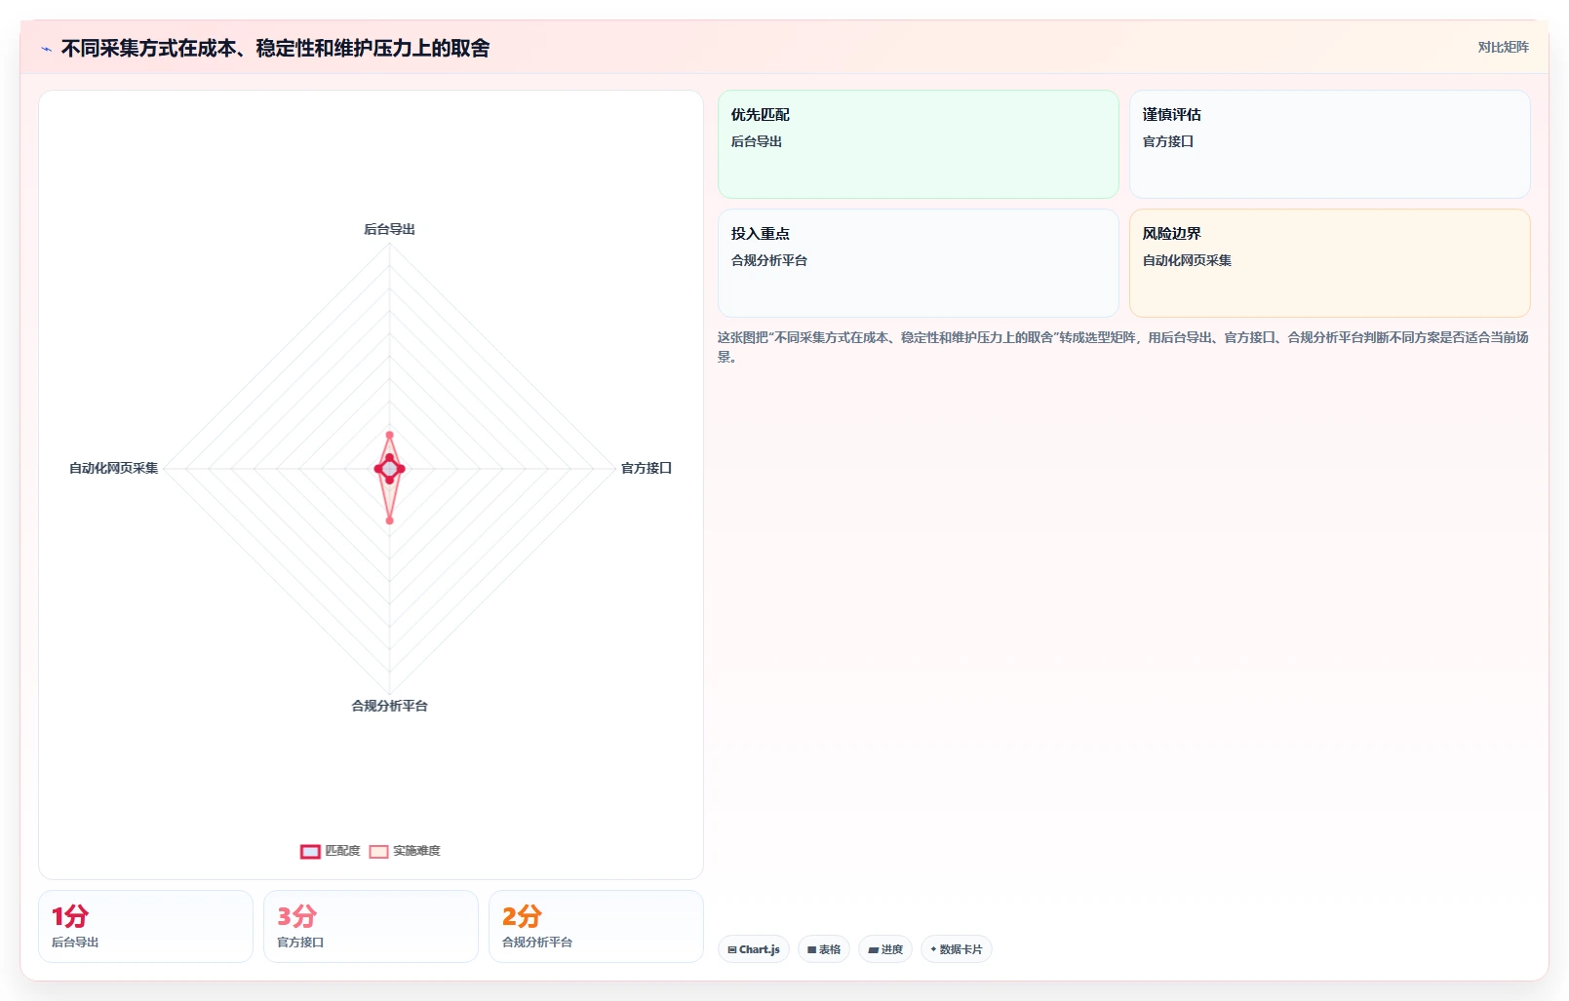Screen dimensions: 1569x1001
Task: Click the icon inside 进度 chip
Action: (873, 949)
